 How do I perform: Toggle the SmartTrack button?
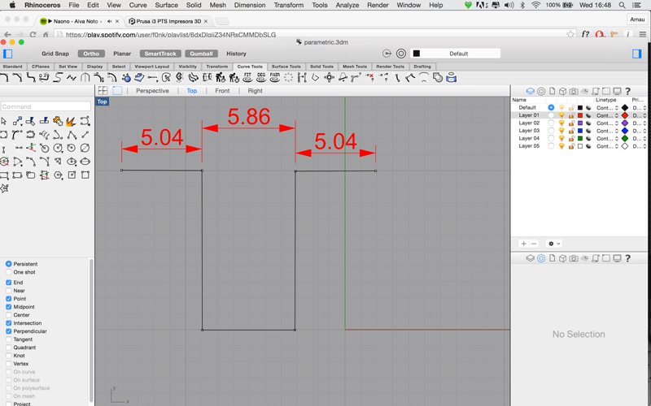pos(160,54)
